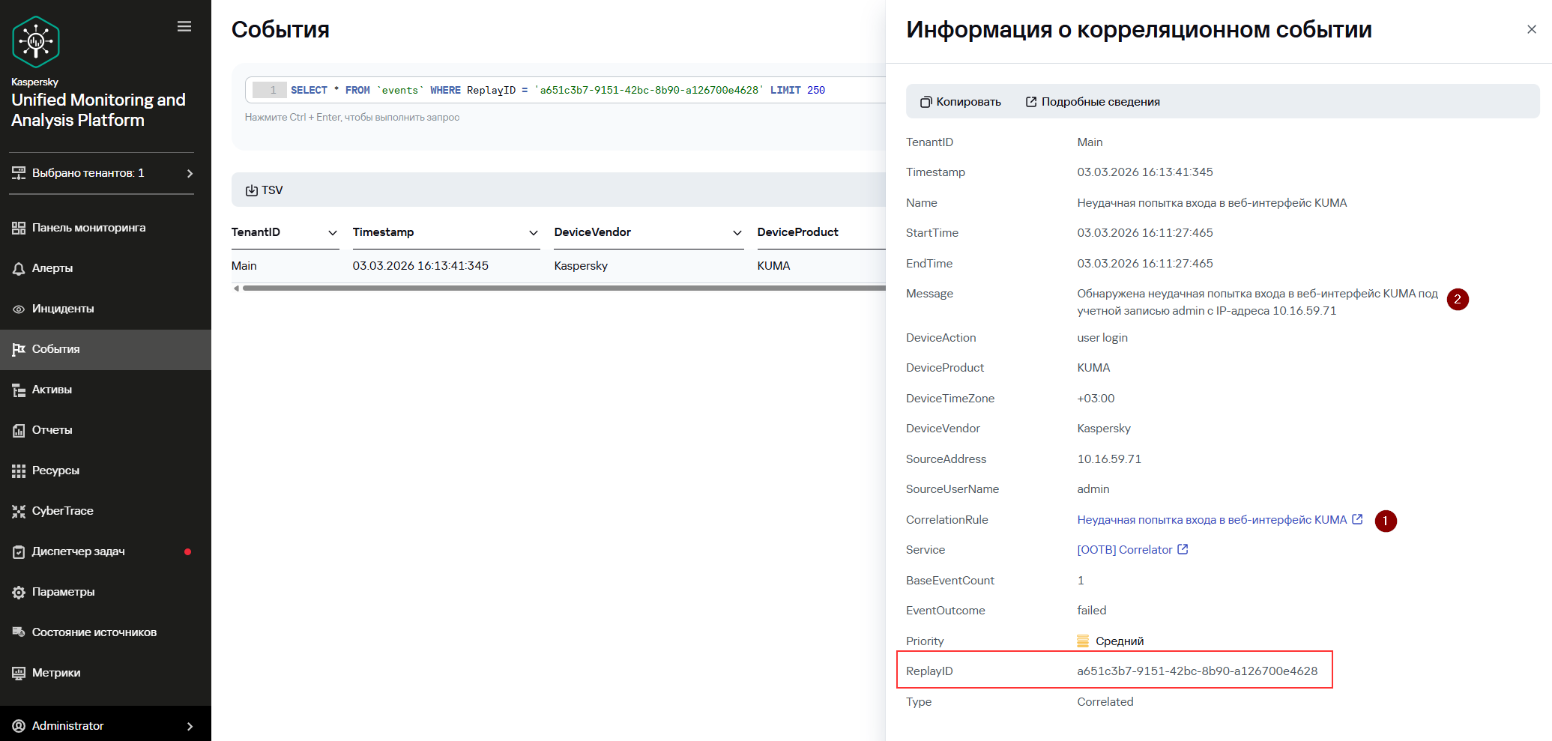The width and height of the screenshot is (1552, 741).
Task: Go to Параметры
Action: pos(106,592)
